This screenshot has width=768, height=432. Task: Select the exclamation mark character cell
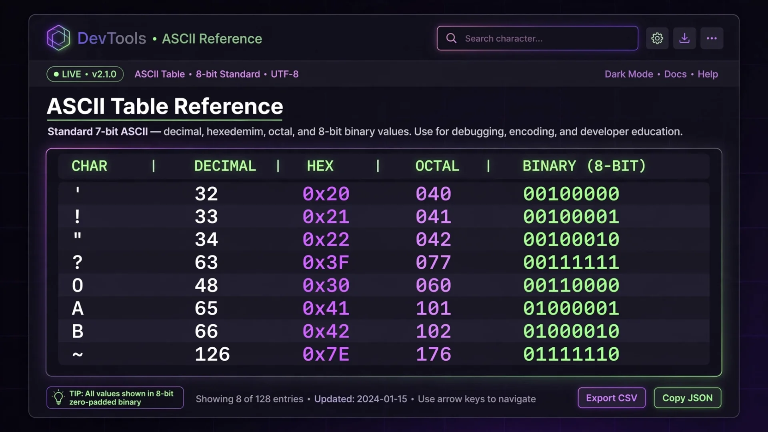pyautogui.click(x=77, y=216)
